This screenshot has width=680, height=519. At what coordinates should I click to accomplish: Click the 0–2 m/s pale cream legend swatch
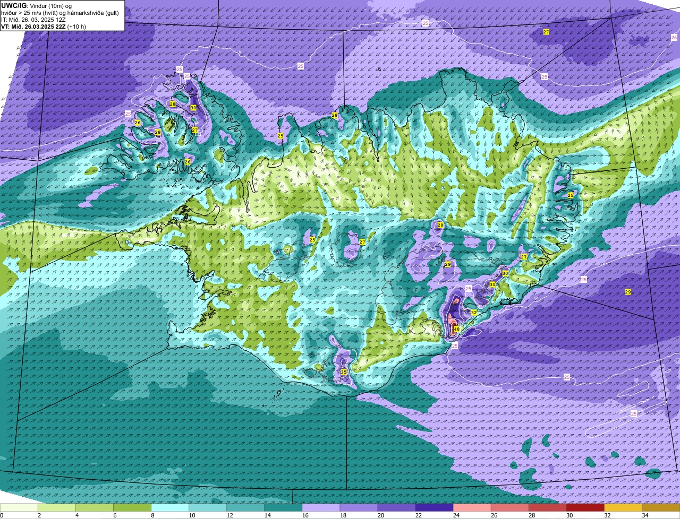pos(19,508)
